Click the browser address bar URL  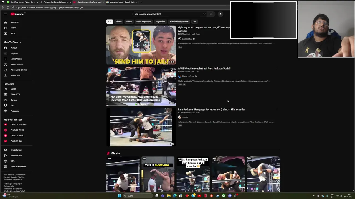pos(49,7)
